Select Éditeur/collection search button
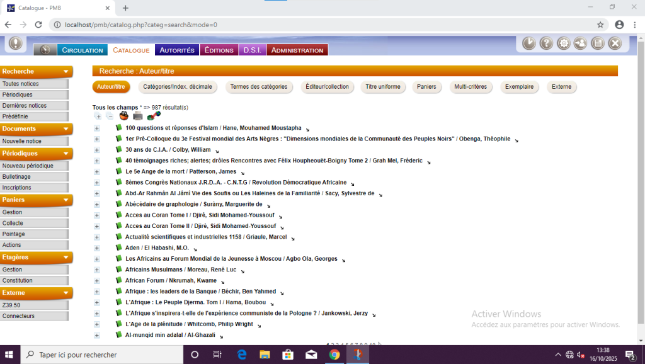Image resolution: width=645 pixels, height=364 pixels. point(327,87)
